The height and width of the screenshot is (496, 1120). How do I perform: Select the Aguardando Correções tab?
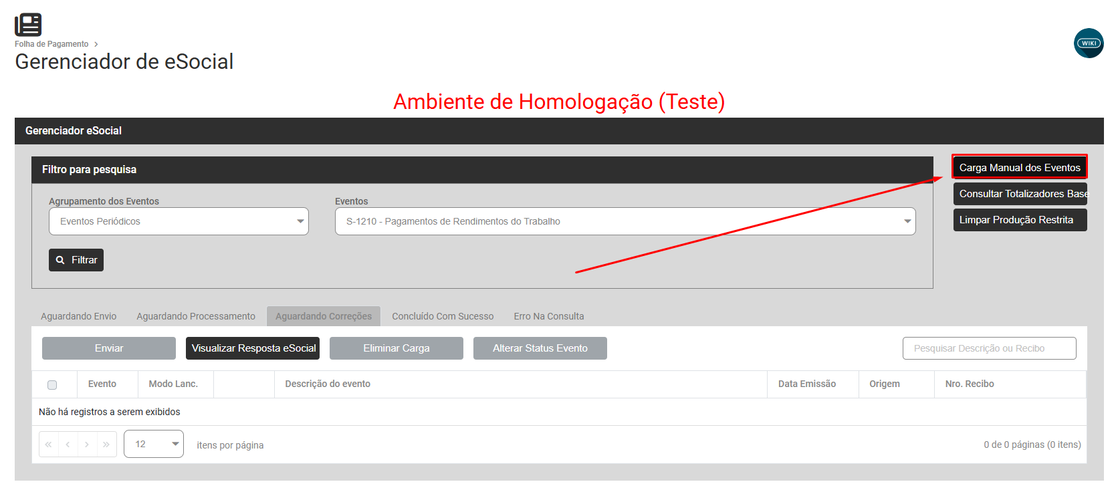324,316
